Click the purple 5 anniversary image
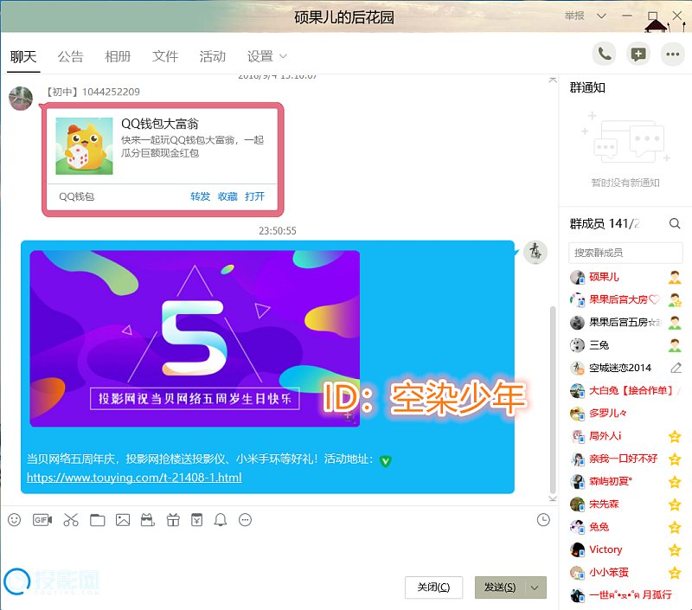The width and height of the screenshot is (692, 610). point(195,338)
